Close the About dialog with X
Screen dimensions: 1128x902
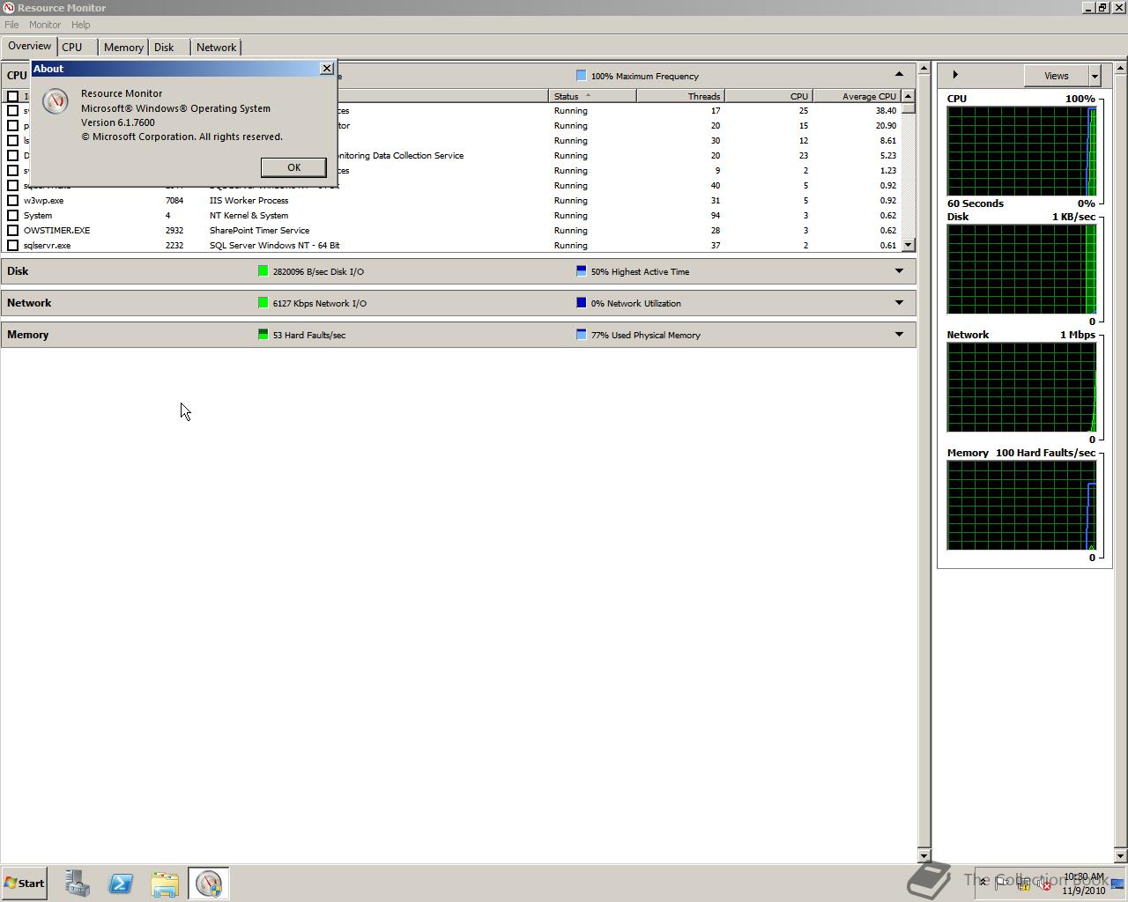(327, 68)
